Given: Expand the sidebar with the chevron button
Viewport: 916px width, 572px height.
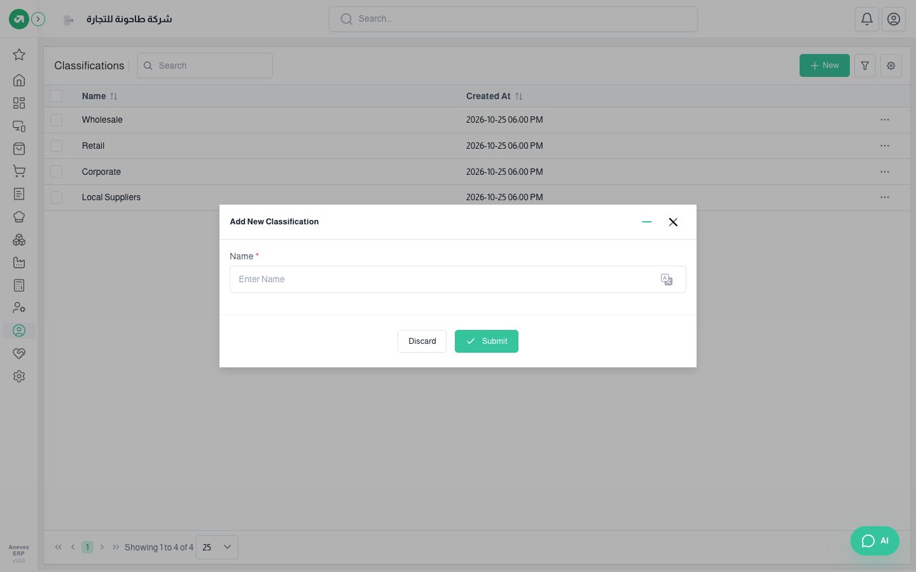Looking at the screenshot, I should tap(38, 19).
